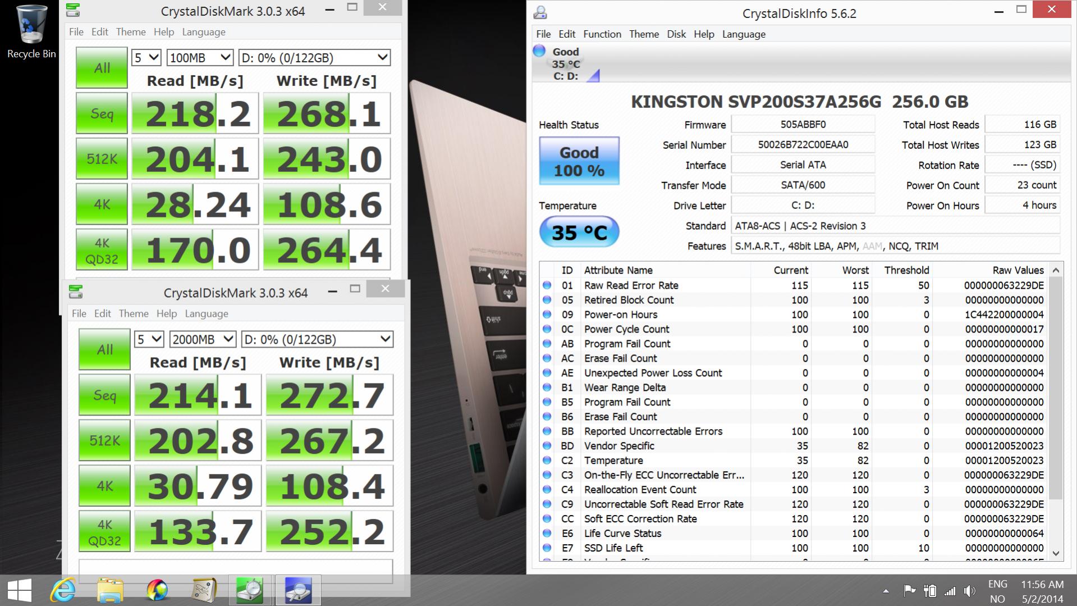Open the scroll map icon on taskbar
1077x606 pixels.
[x=204, y=590]
